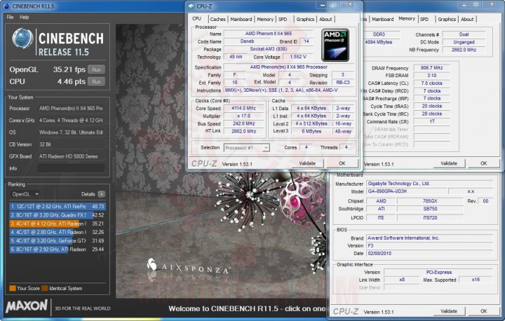Click the Core Voltage 1.552 V value
The image size is (505, 321).
tap(298, 57)
